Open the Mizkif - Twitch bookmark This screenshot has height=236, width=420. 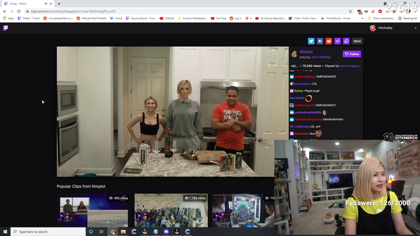(x=29, y=18)
